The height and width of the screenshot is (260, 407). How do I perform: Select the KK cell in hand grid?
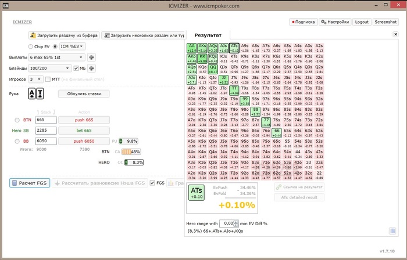(x=202, y=59)
